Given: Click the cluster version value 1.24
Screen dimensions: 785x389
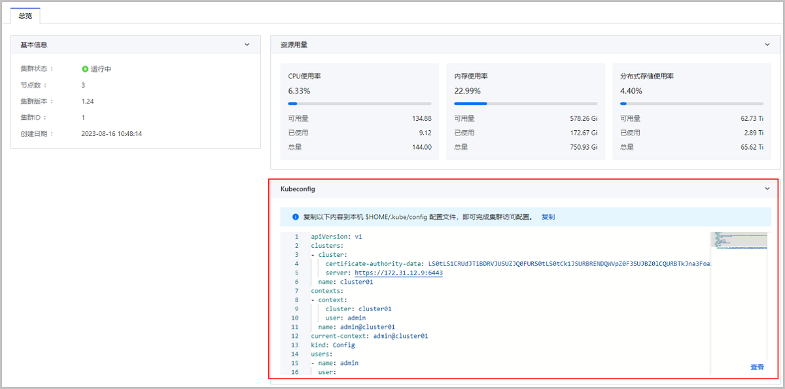Looking at the screenshot, I should point(88,101).
